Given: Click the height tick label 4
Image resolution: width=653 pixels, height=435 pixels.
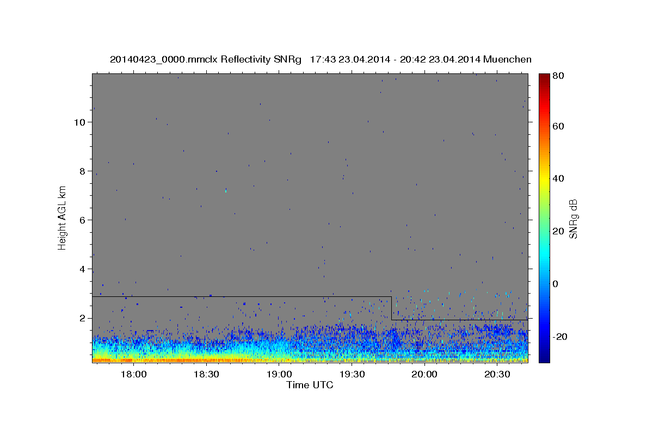Looking at the screenshot, I should pos(82,269).
